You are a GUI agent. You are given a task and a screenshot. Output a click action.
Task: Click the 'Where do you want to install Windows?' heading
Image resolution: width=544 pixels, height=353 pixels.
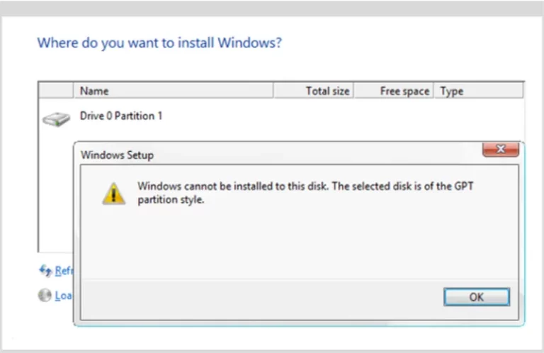point(159,43)
